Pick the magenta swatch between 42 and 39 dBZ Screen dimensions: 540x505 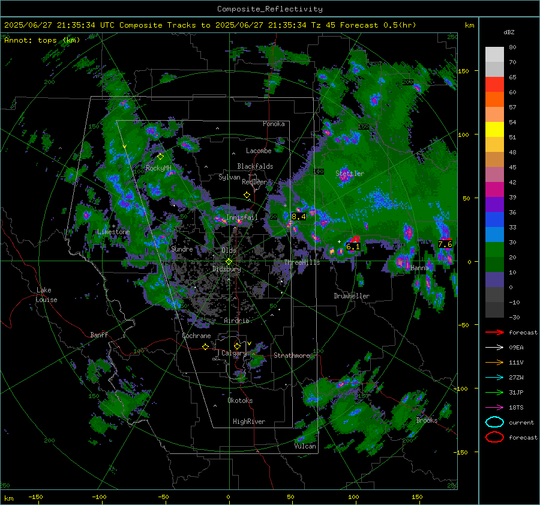point(494,190)
